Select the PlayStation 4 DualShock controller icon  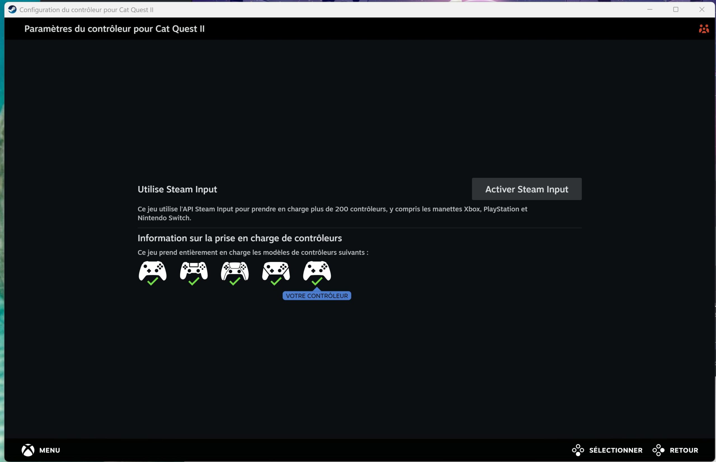(194, 271)
